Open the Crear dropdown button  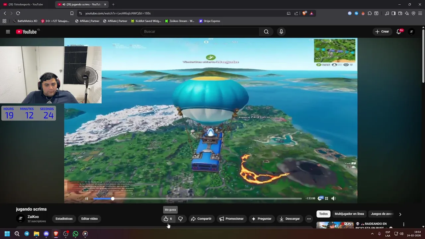(x=382, y=32)
